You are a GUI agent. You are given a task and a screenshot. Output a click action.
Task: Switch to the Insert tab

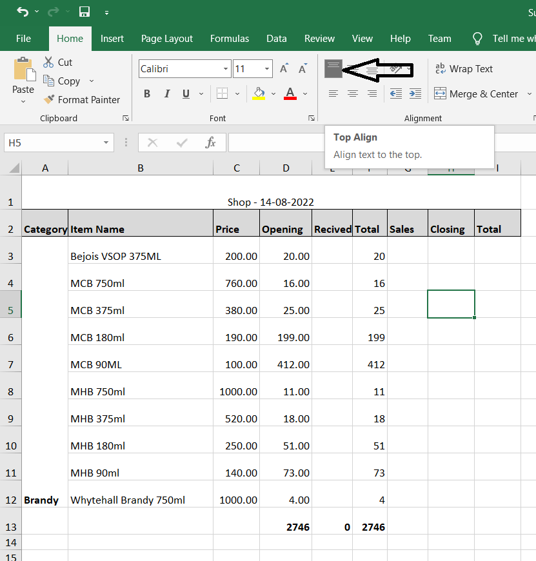point(112,39)
